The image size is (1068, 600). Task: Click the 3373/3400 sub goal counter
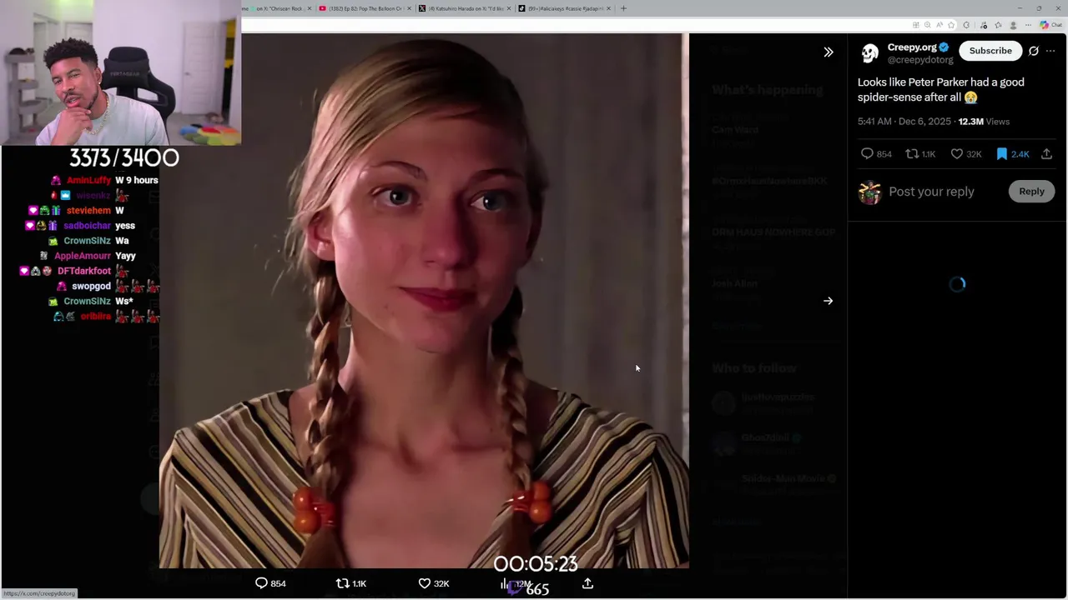[124, 158]
